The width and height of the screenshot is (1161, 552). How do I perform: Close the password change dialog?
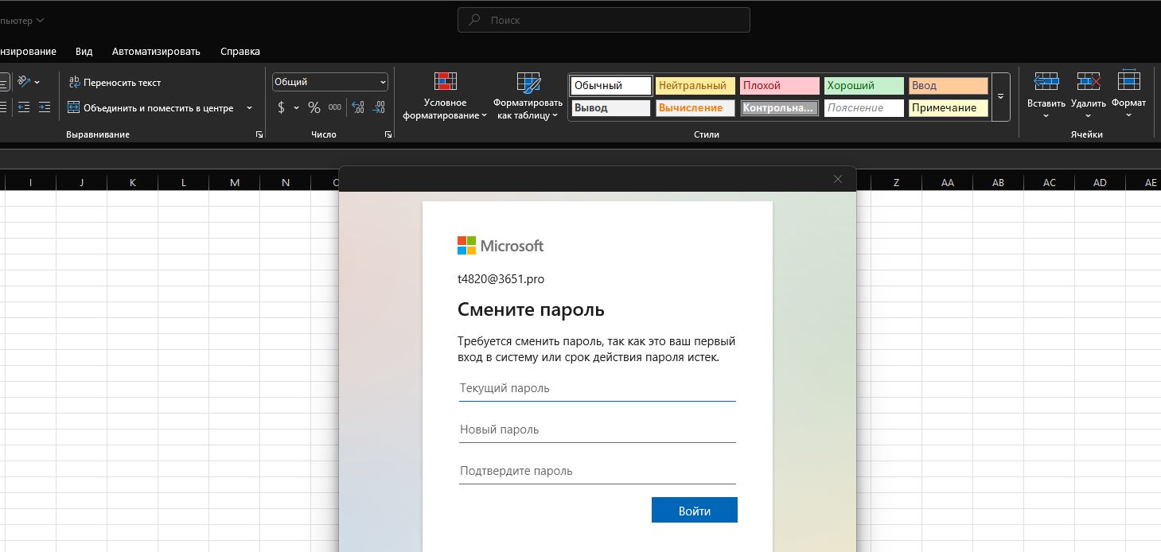click(837, 179)
